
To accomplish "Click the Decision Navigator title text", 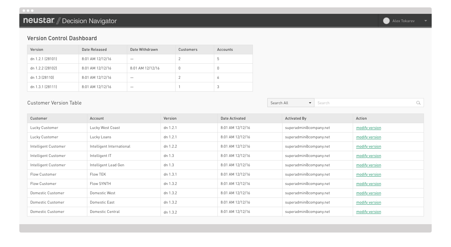I will click(89, 21).
